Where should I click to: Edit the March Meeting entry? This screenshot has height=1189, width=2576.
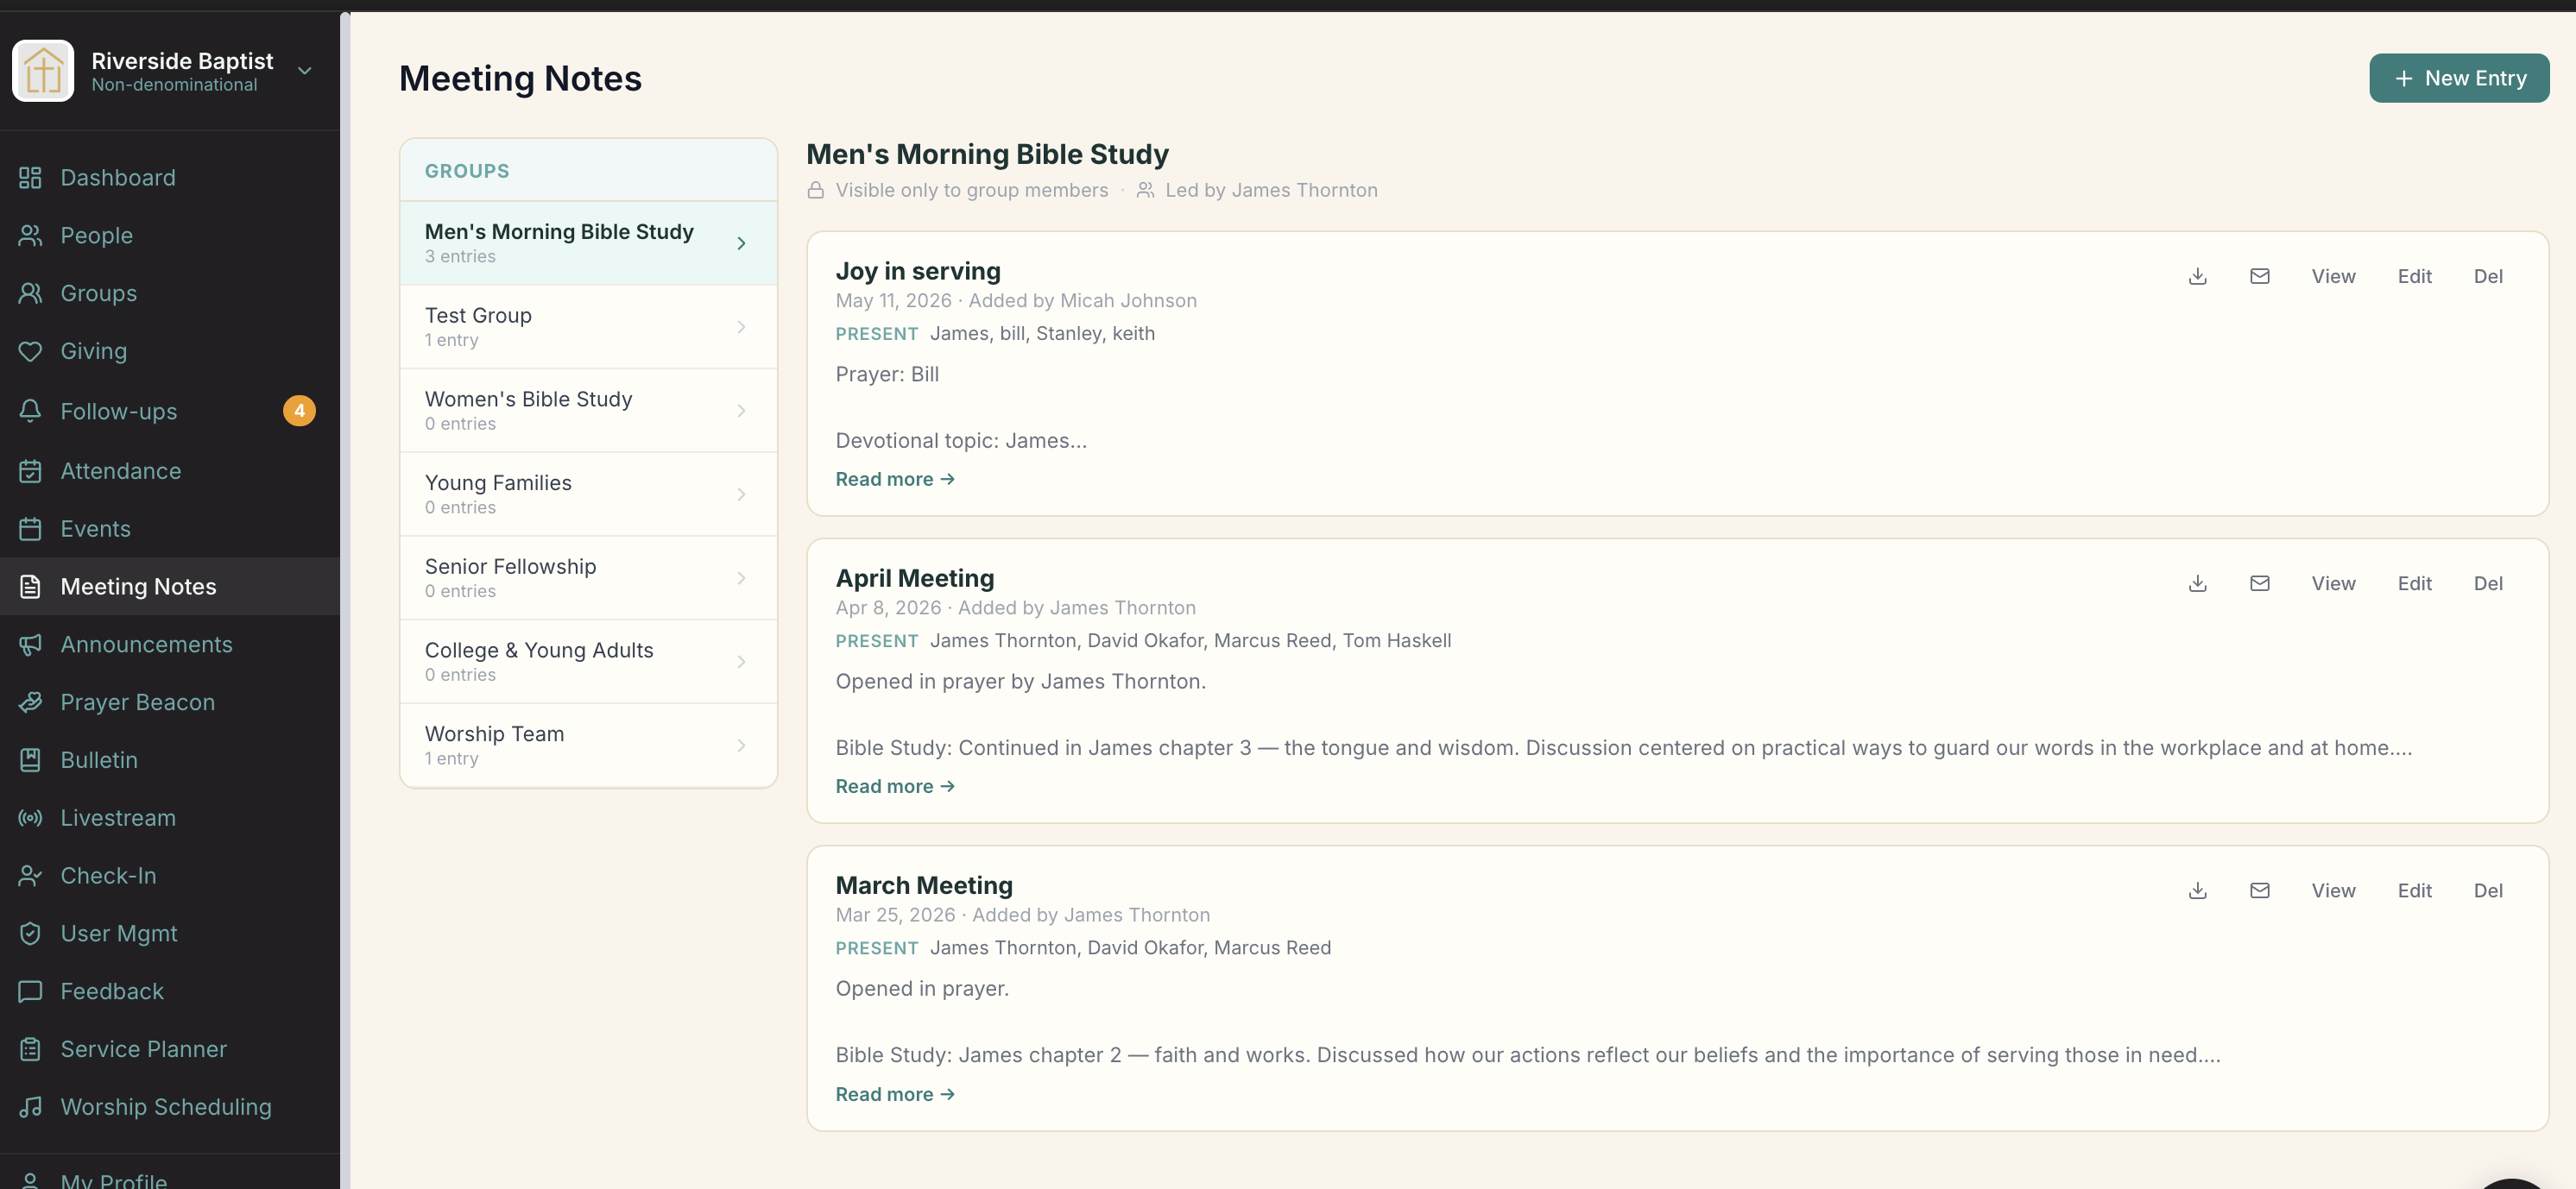[x=2414, y=891]
